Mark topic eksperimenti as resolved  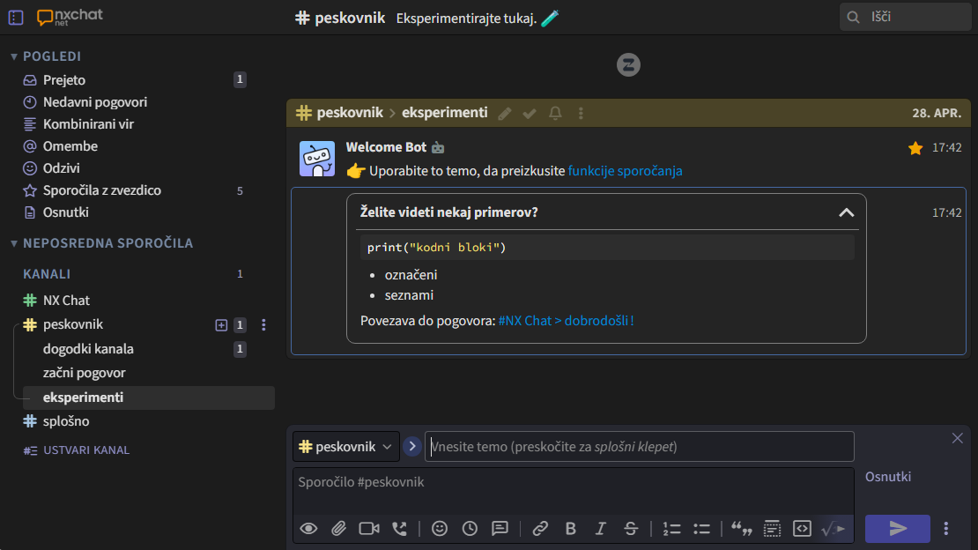click(530, 113)
